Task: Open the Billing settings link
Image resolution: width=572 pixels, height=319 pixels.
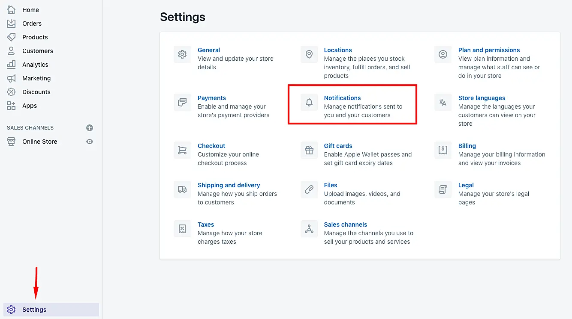Action: click(467, 146)
